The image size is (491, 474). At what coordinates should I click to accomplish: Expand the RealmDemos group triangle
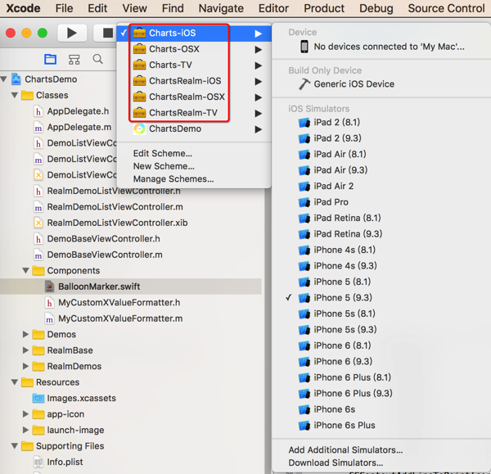[25, 366]
